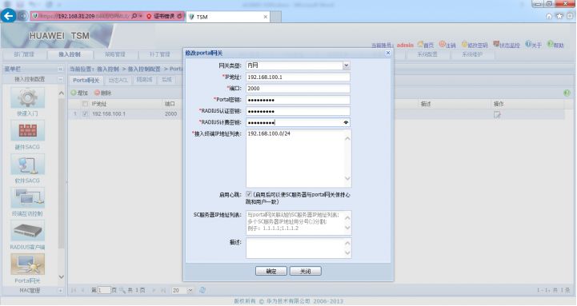Go back using the browser back arrow
Screen dimensions: 577x306
coord(9,16)
